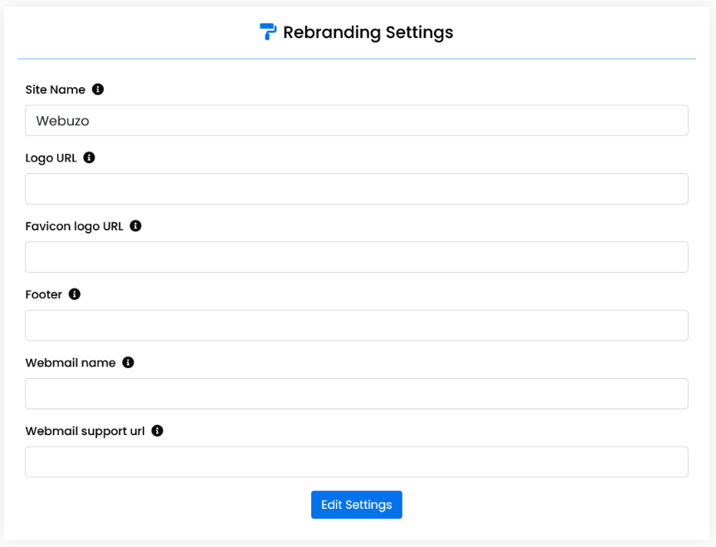
Task: Click the Webmail support url info icon
Action: (x=157, y=431)
